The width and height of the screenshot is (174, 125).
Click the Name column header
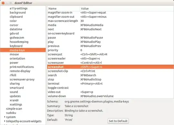pyautogui.click(x=63, y=9)
